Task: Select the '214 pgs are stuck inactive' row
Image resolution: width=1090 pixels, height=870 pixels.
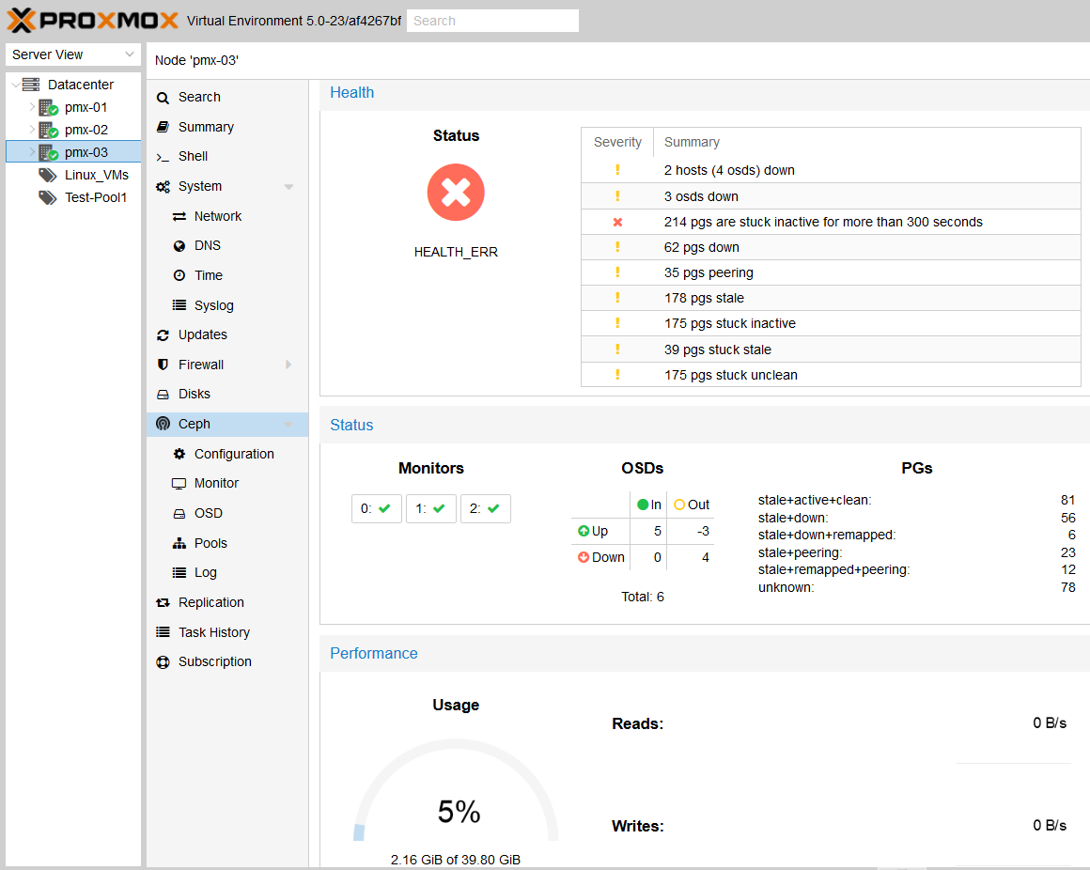Action: coord(831,222)
